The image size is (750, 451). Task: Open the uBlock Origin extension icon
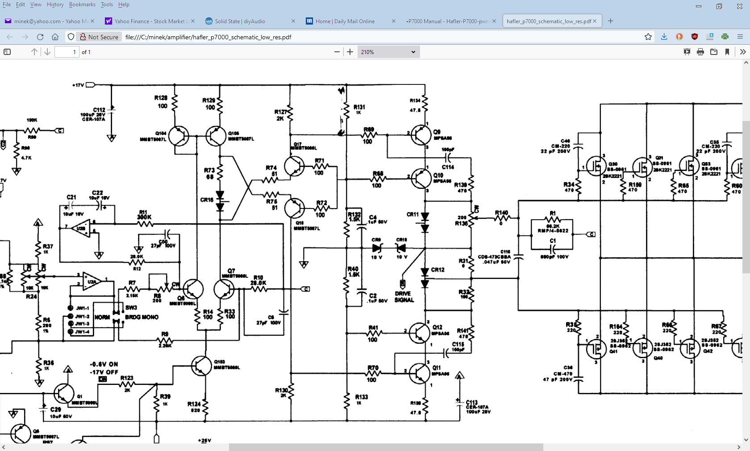(x=695, y=37)
